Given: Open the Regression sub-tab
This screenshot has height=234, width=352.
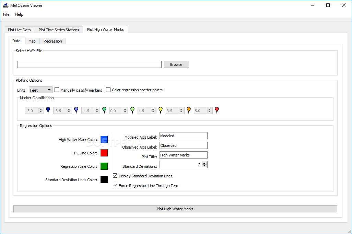Looking at the screenshot, I should coord(53,41).
